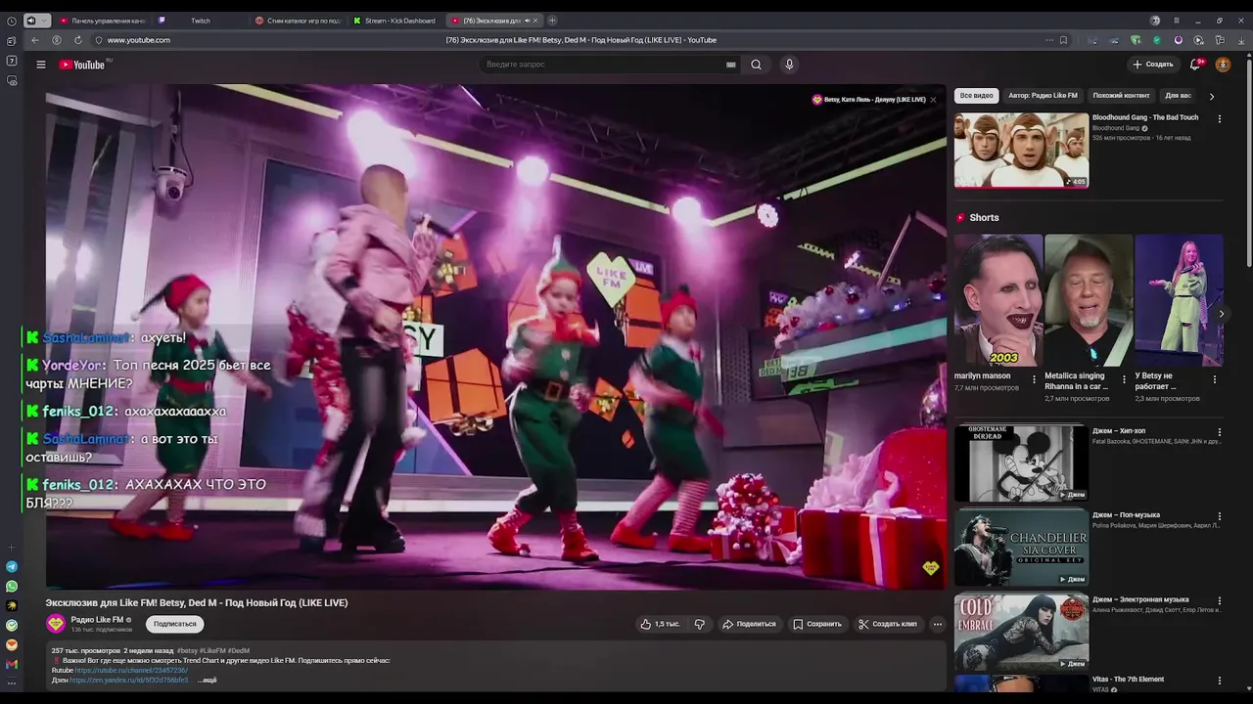Toggle the sound indicator button at tab bar start

coord(30,21)
